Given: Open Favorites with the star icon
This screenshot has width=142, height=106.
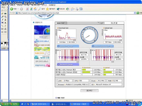Looking at the screenshot, I should point(51,9).
